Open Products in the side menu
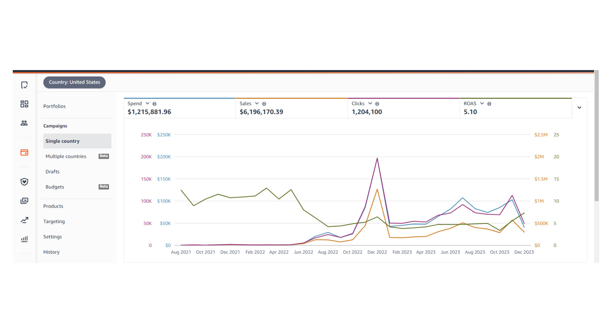612x333 pixels. [53, 206]
